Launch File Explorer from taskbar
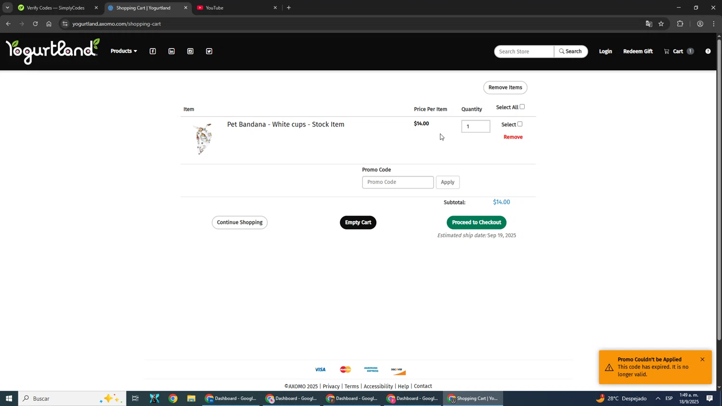This screenshot has width=722, height=406. (x=192, y=398)
